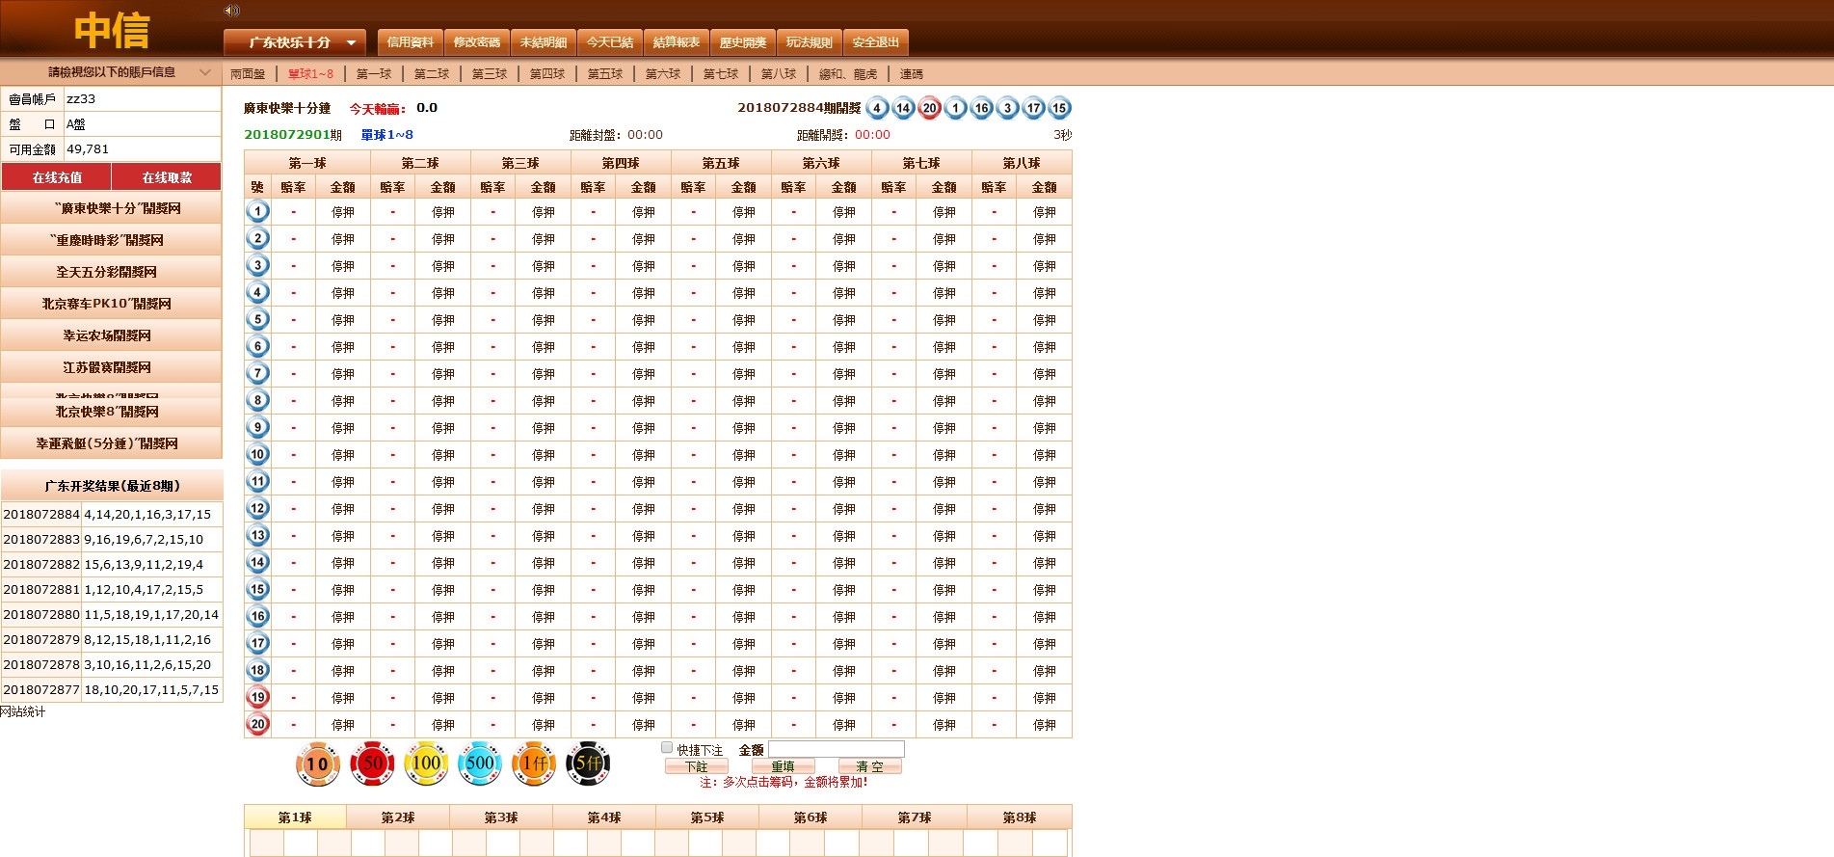Choose the blue 500 betting chip
Screen dimensions: 1834x857
click(480, 763)
